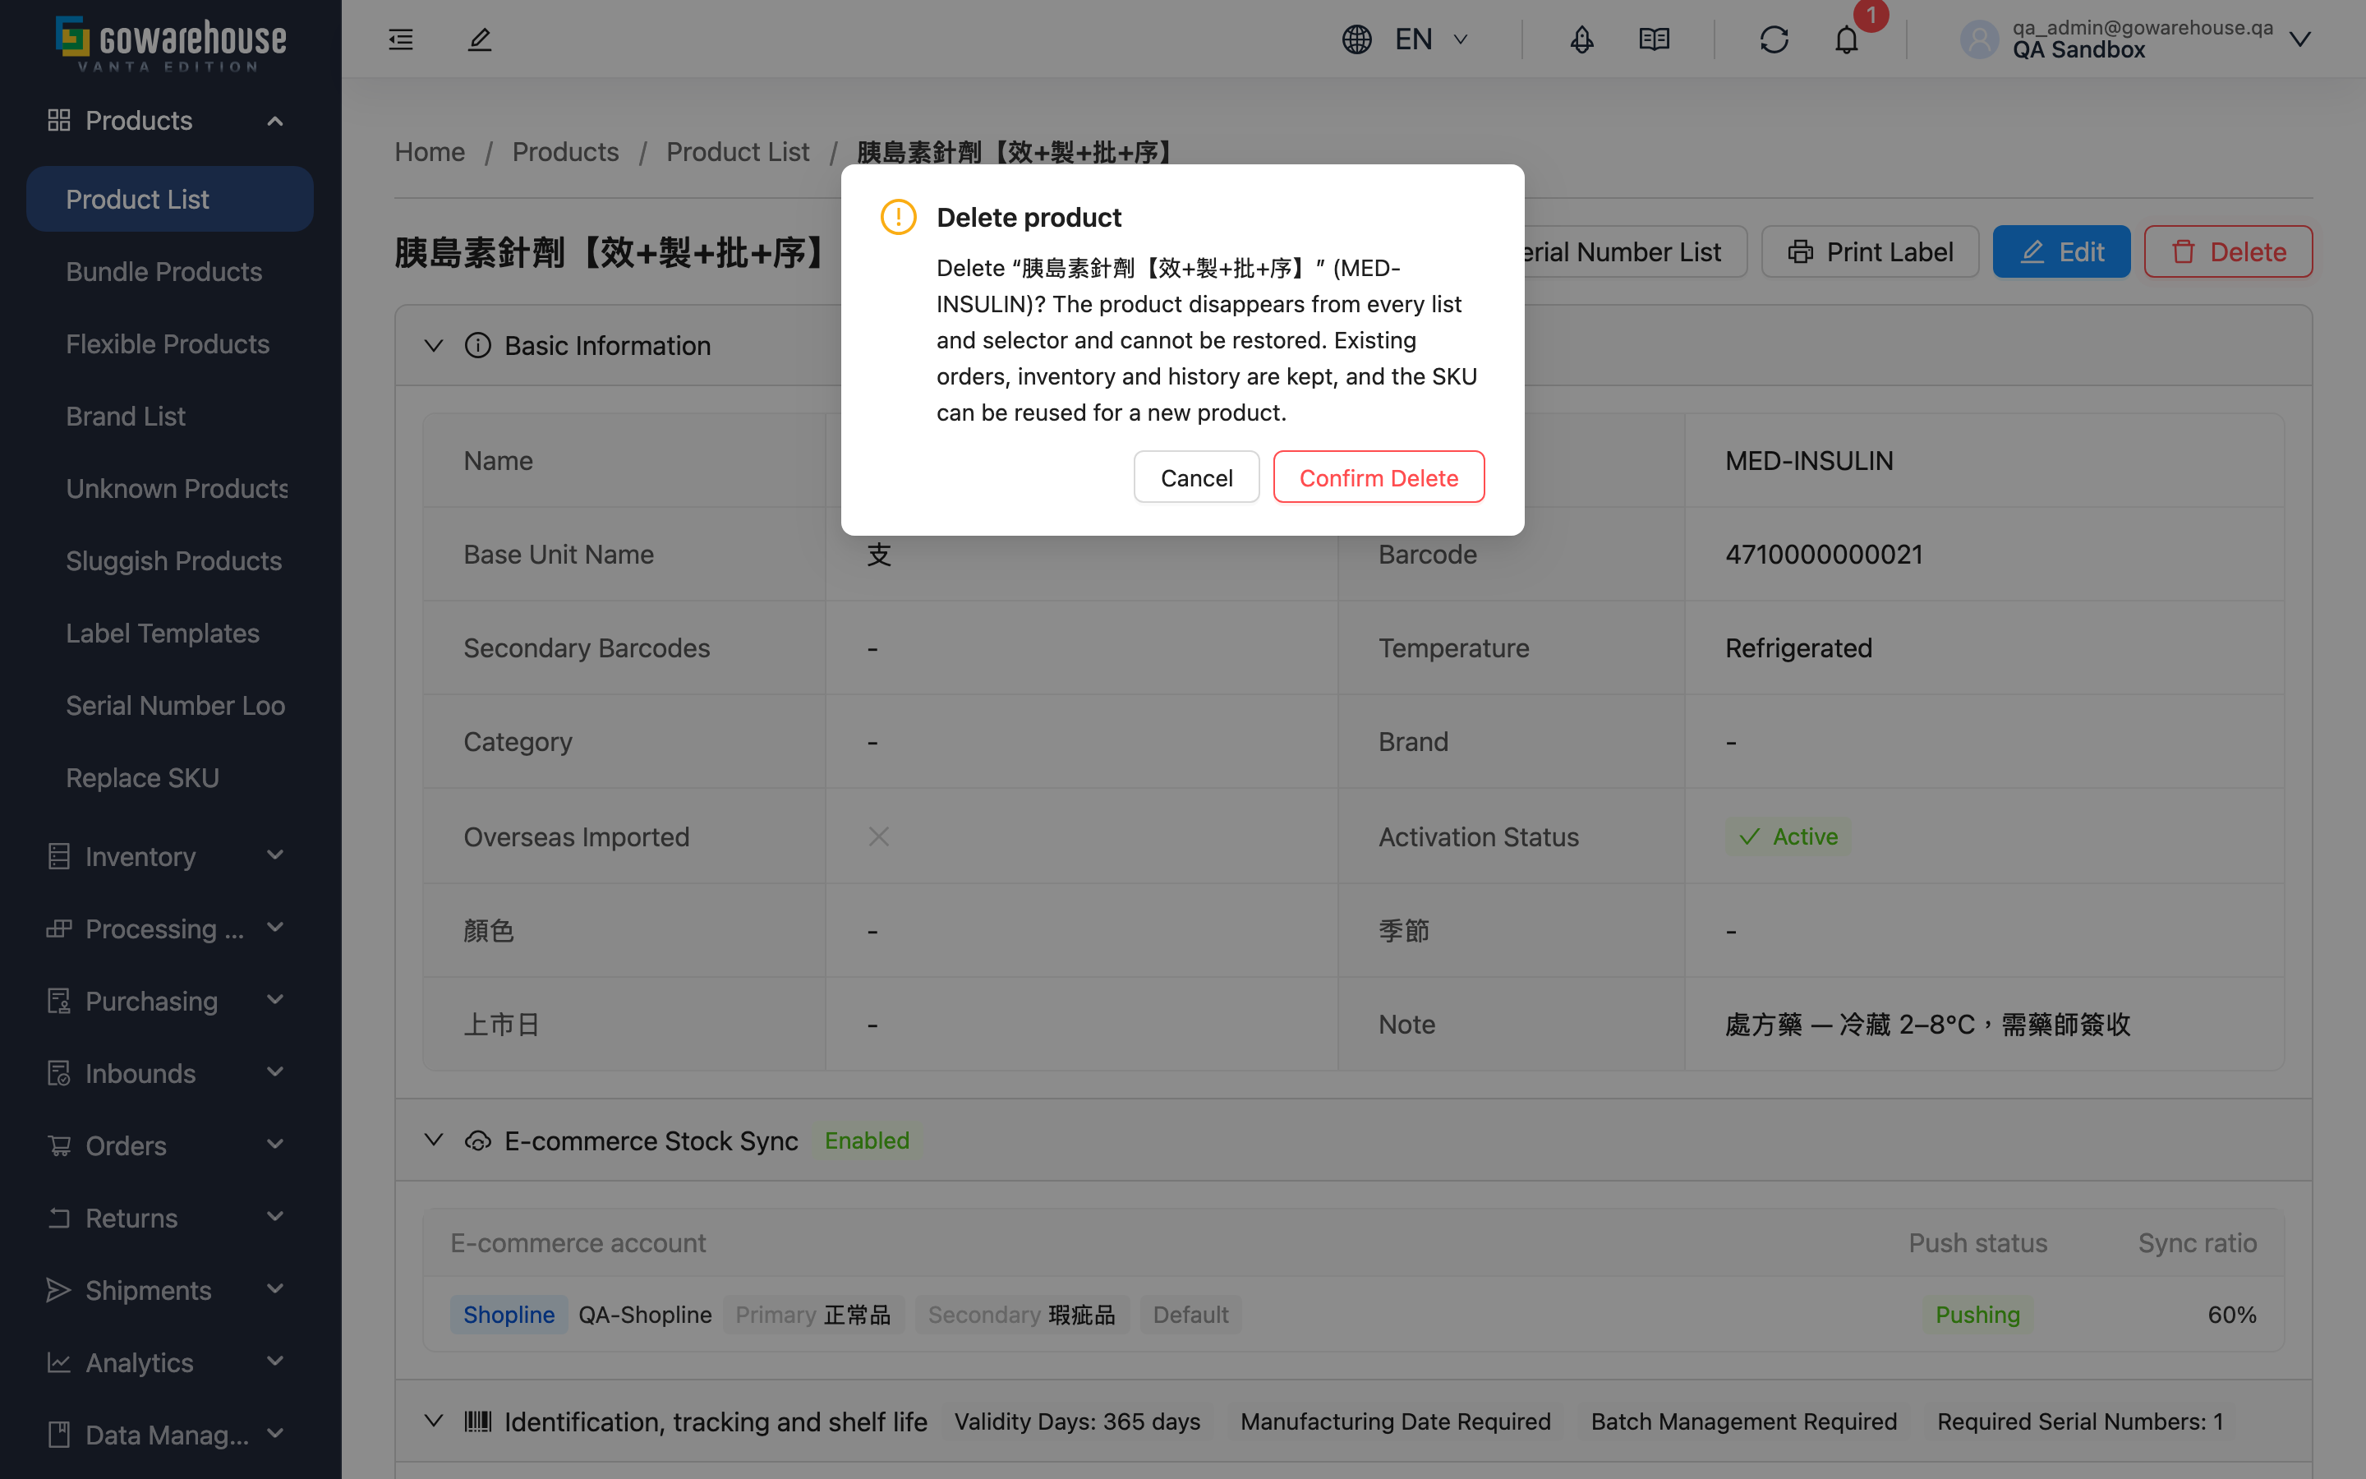Open Brand List in sidebar
This screenshot has width=2366, height=1479.
[x=170, y=416]
